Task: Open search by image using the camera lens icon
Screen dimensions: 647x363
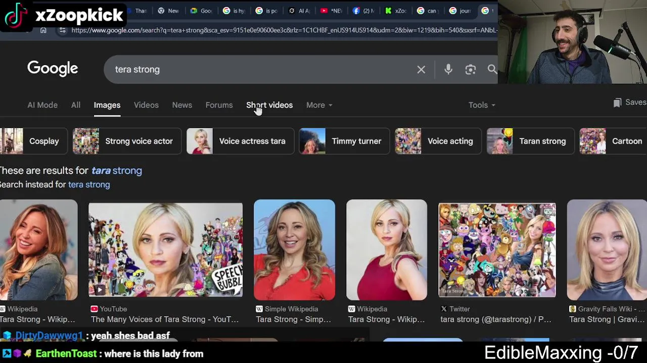Action: pos(471,70)
